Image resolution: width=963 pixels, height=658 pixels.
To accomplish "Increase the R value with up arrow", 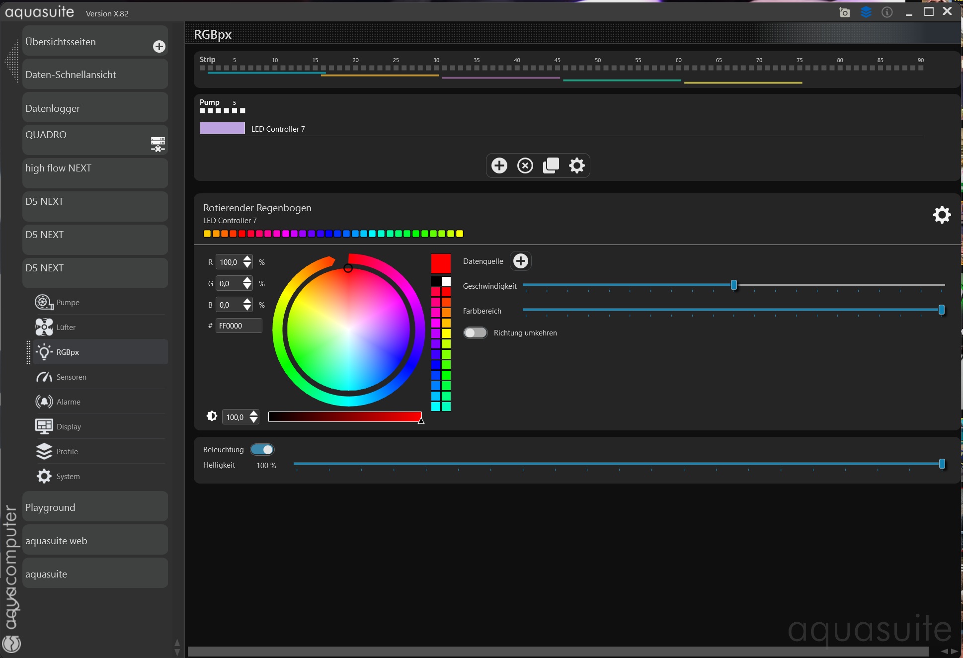I will pyautogui.click(x=247, y=258).
